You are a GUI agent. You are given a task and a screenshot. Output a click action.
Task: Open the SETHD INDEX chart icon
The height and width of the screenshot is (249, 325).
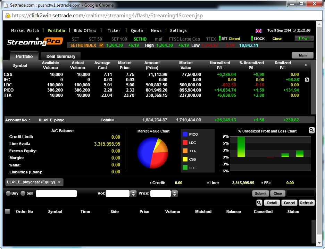pos(101,45)
